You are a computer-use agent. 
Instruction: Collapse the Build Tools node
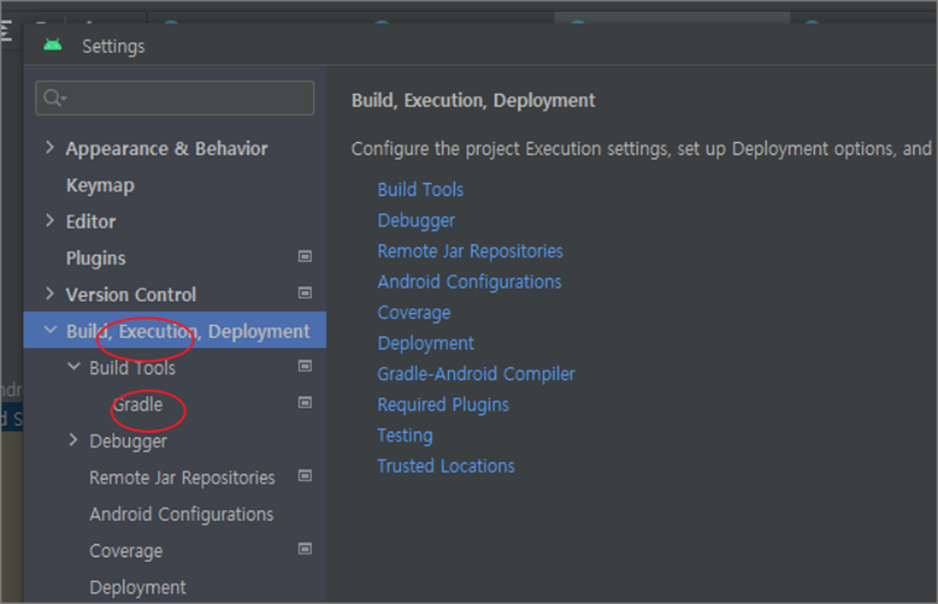74,366
